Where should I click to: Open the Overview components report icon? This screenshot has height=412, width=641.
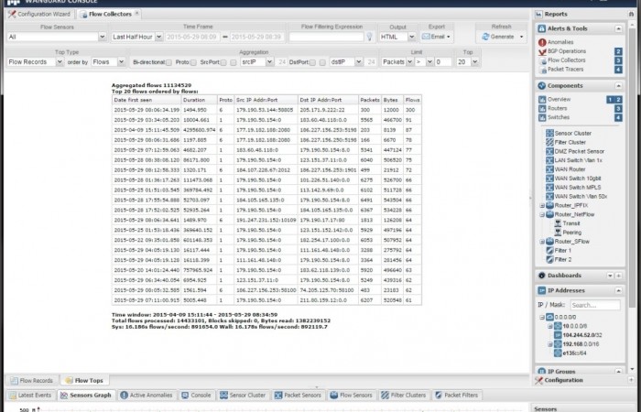542,99
